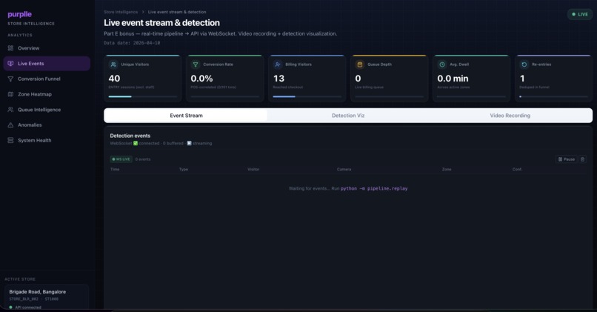Click the Avg. Dwell value 0.0 min
597x312 pixels.
pos(453,79)
